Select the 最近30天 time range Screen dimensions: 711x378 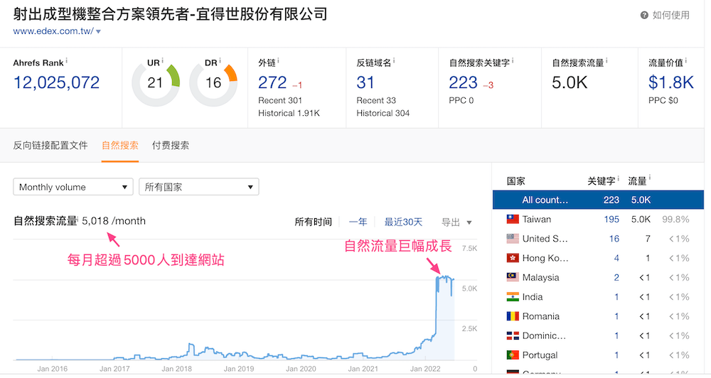coord(403,222)
